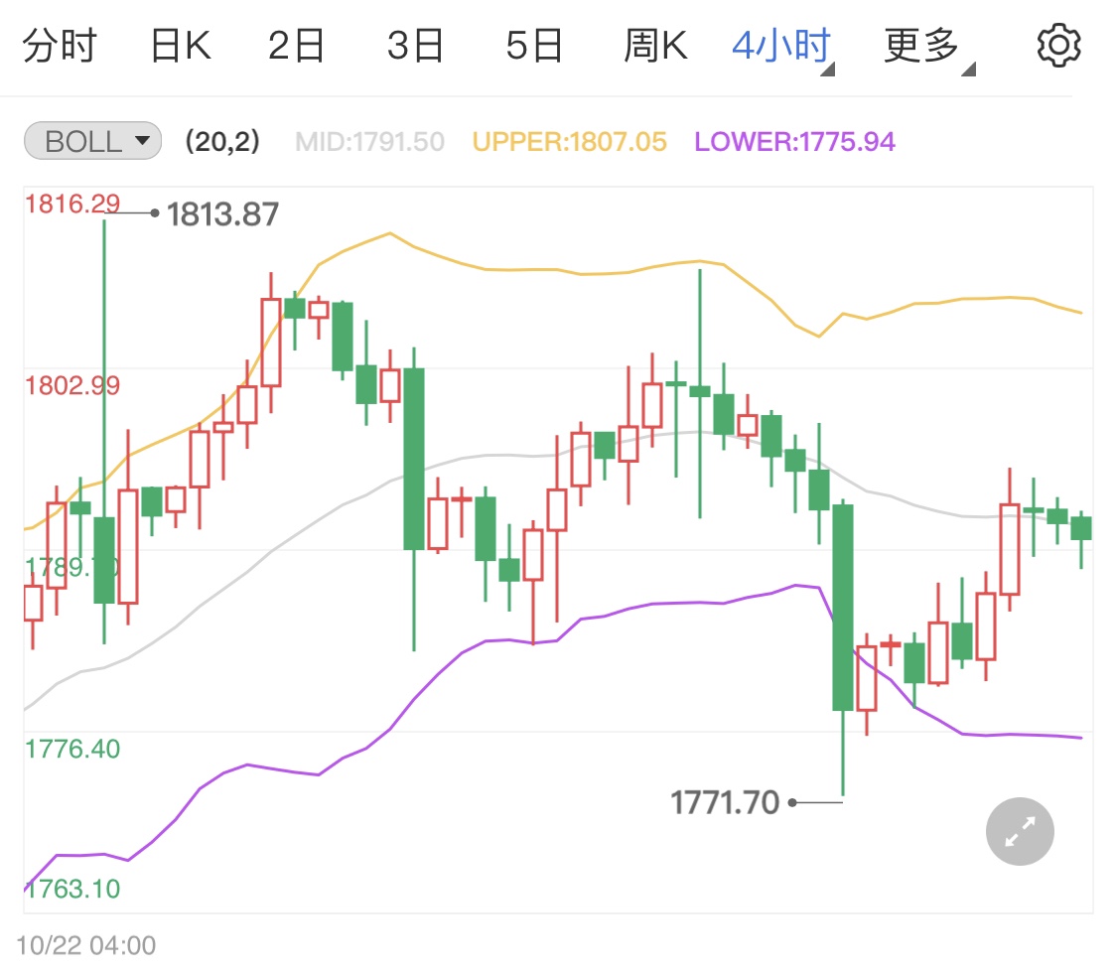Click MID:1791.50 value label
Screen dimensions: 1117x973
click(369, 142)
